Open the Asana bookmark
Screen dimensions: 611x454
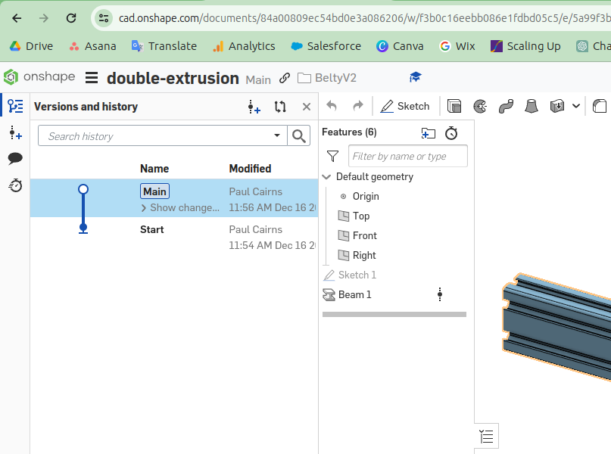pos(92,46)
